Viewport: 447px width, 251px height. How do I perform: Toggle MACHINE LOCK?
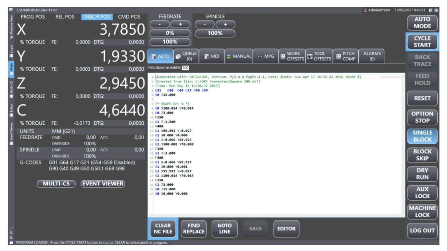[422, 212]
